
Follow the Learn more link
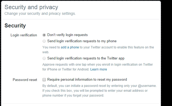(99, 69)
